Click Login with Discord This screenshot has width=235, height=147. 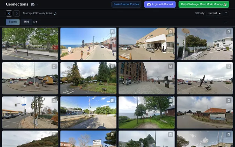click(160, 4)
